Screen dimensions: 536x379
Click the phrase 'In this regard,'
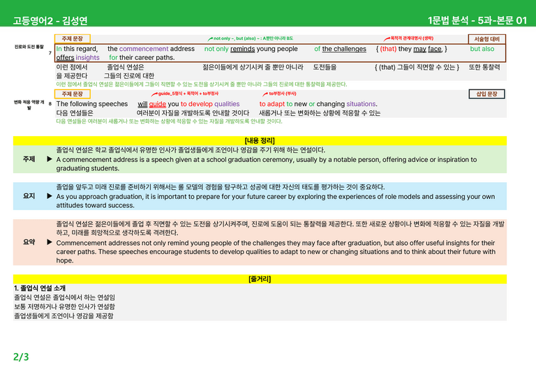tap(77, 49)
